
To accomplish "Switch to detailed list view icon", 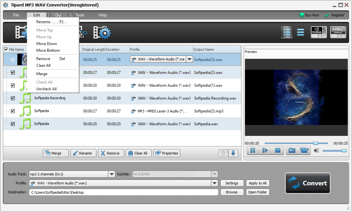I will pyautogui.click(x=287, y=32).
